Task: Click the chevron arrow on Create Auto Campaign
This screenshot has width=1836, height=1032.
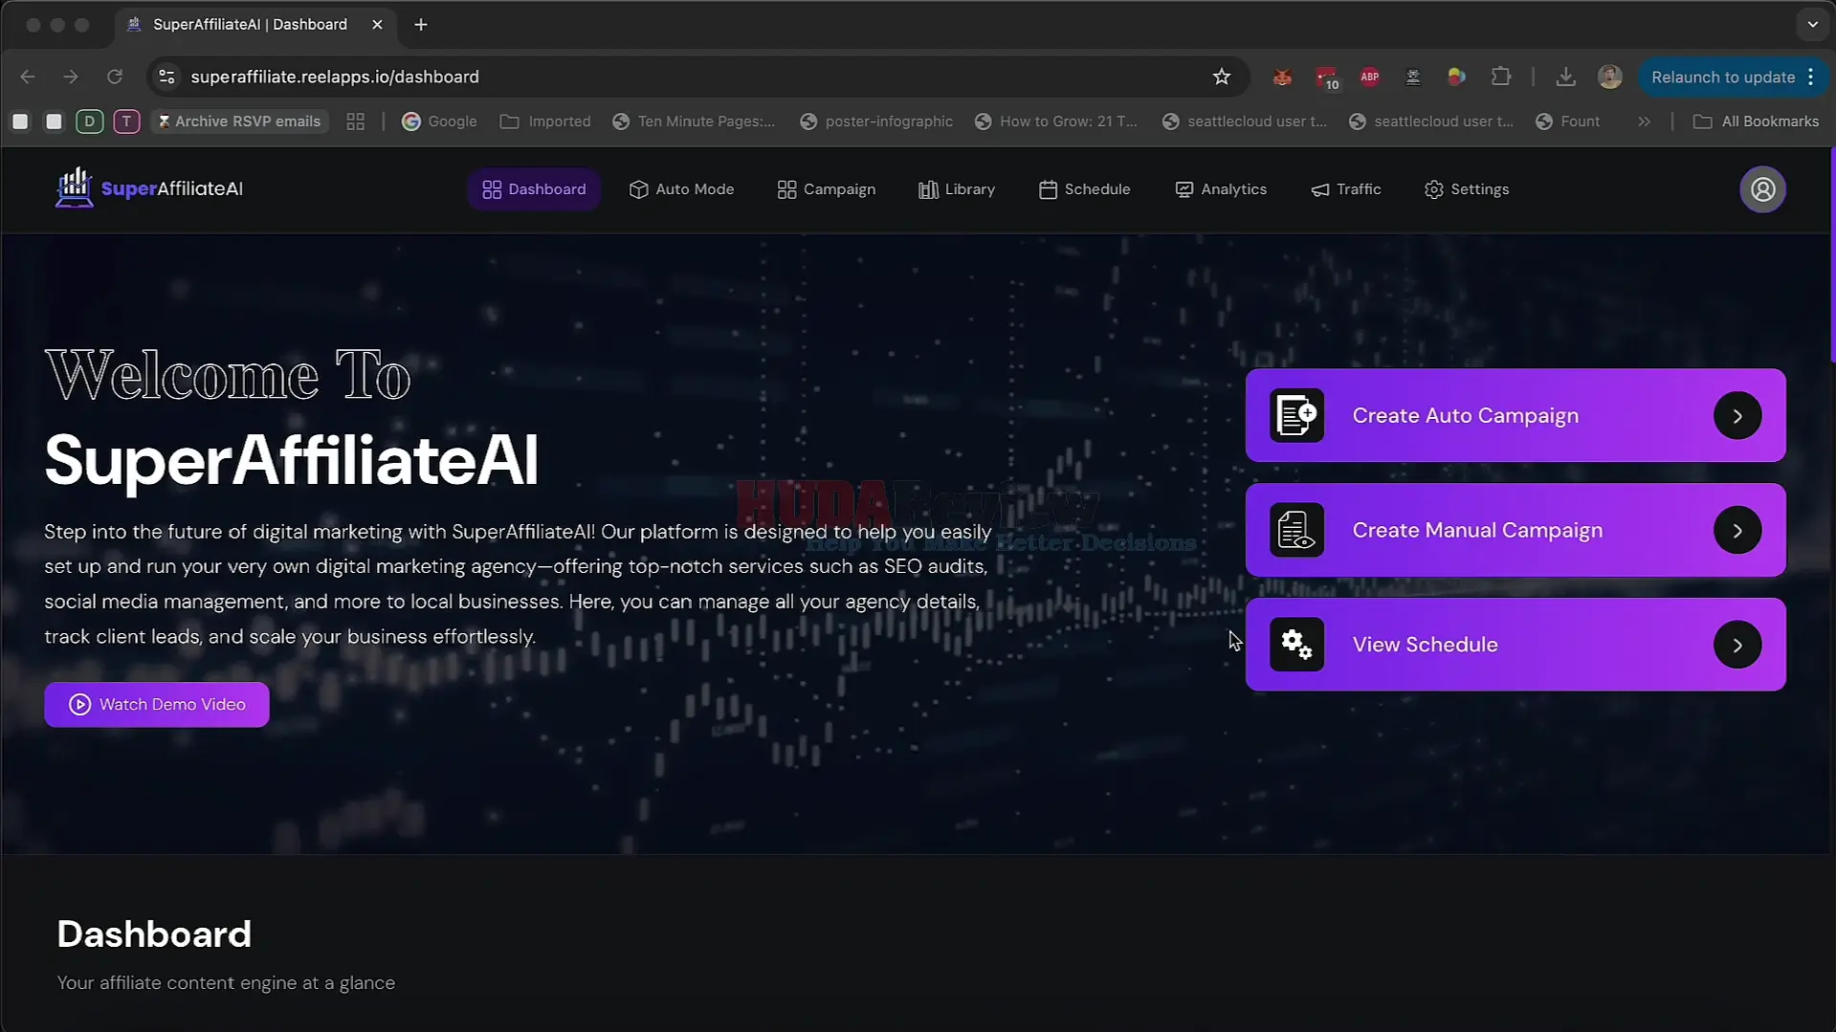Action: [x=1737, y=416]
